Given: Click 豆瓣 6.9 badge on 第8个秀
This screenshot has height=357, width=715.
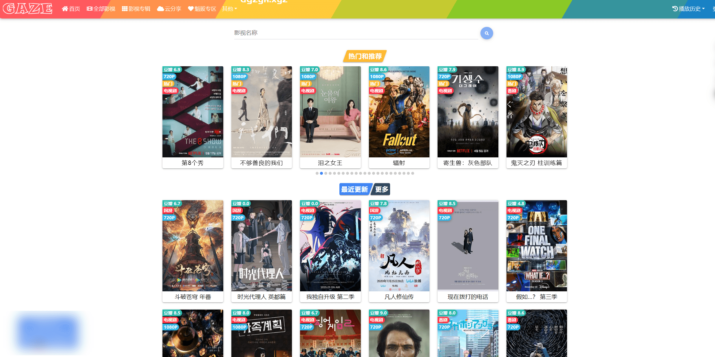Looking at the screenshot, I should pos(172,69).
